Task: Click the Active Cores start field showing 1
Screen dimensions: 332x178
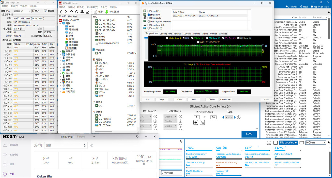Action: tap(196, 117)
